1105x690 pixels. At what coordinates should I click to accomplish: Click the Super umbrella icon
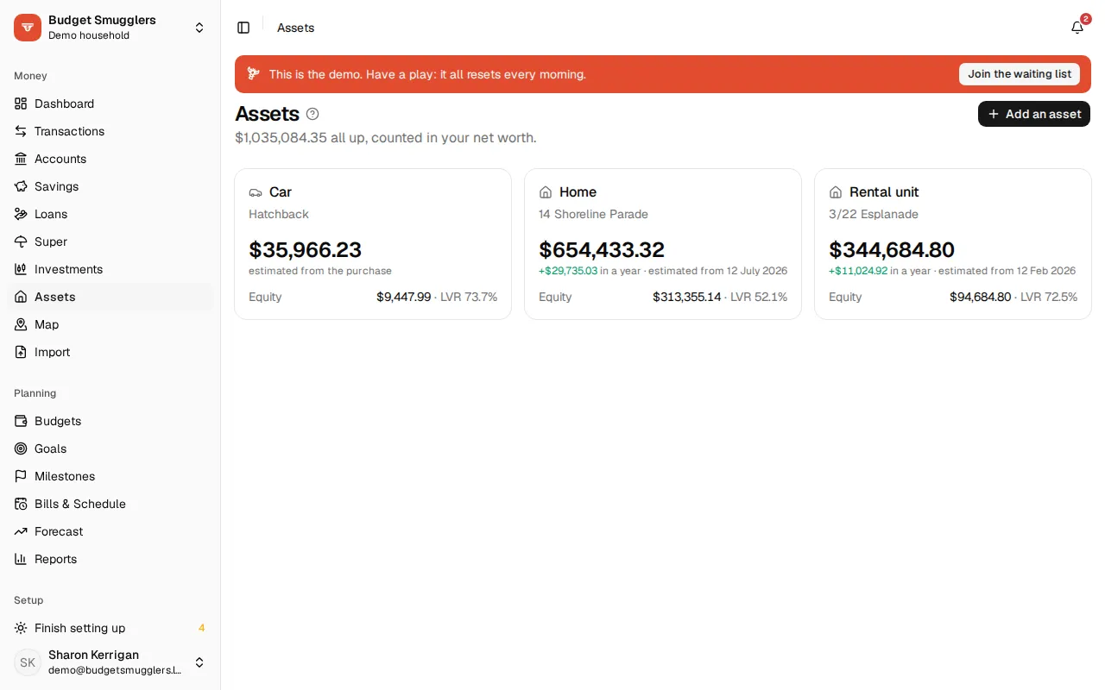tap(21, 241)
